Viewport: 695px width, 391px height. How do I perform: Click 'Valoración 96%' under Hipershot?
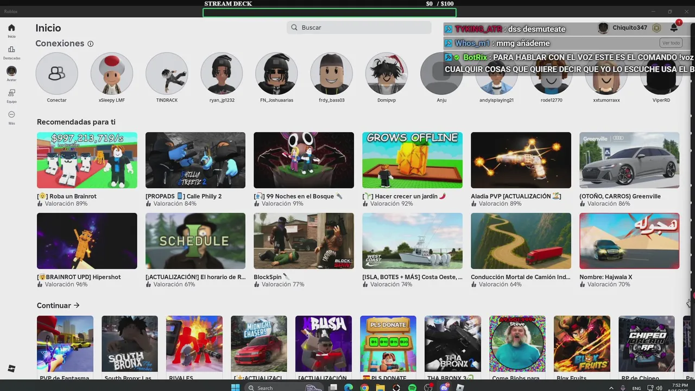[66, 285]
